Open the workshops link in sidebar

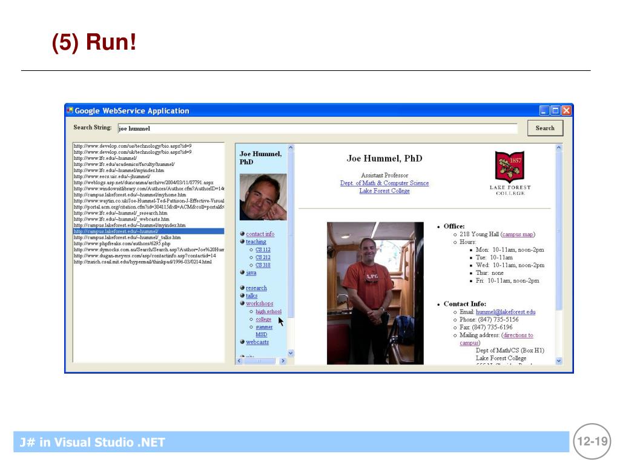click(259, 304)
